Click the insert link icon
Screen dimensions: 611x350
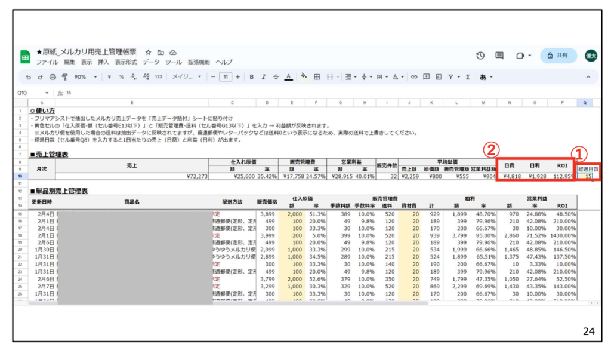[x=414, y=77]
